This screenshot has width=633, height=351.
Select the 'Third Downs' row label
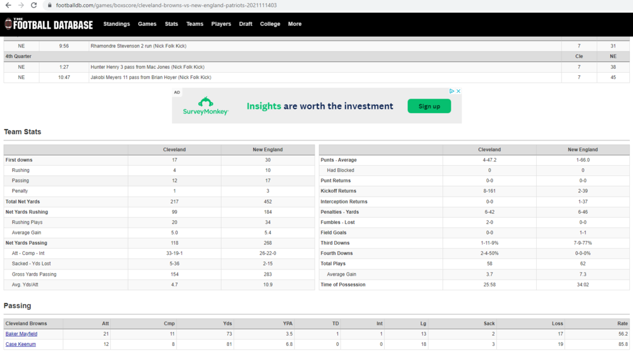[x=335, y=243]
